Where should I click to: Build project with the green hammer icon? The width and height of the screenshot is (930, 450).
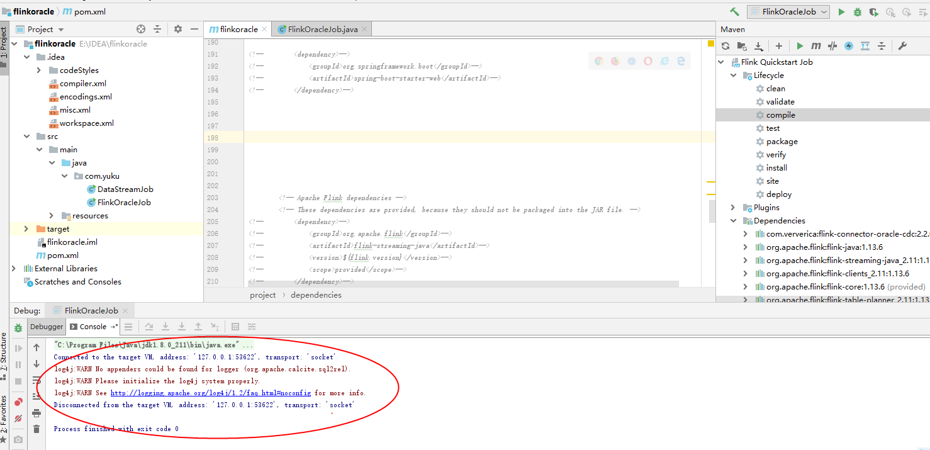734,12
